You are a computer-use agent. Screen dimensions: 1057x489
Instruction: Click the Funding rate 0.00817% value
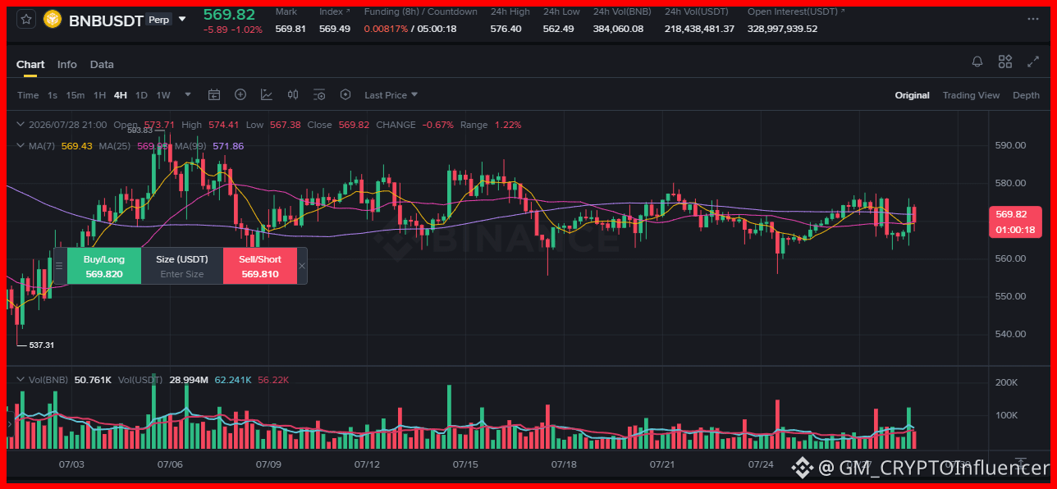click(x=386, y=29)
